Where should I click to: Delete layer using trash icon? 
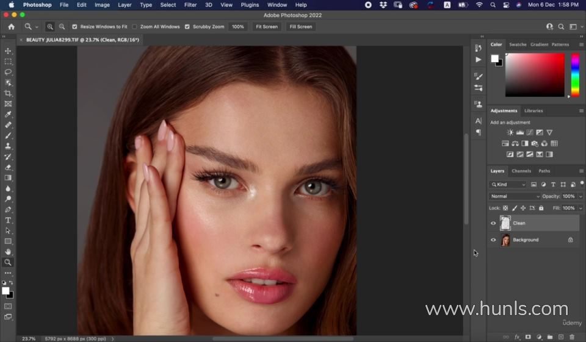571,337
